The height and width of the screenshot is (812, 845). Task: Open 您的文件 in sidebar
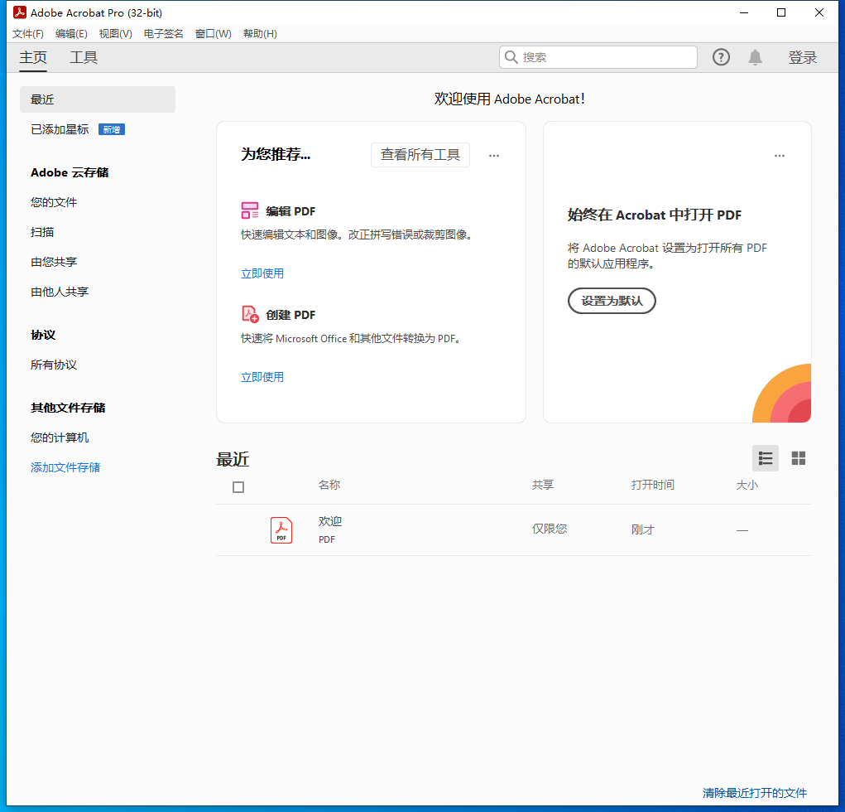click(53, 202)
